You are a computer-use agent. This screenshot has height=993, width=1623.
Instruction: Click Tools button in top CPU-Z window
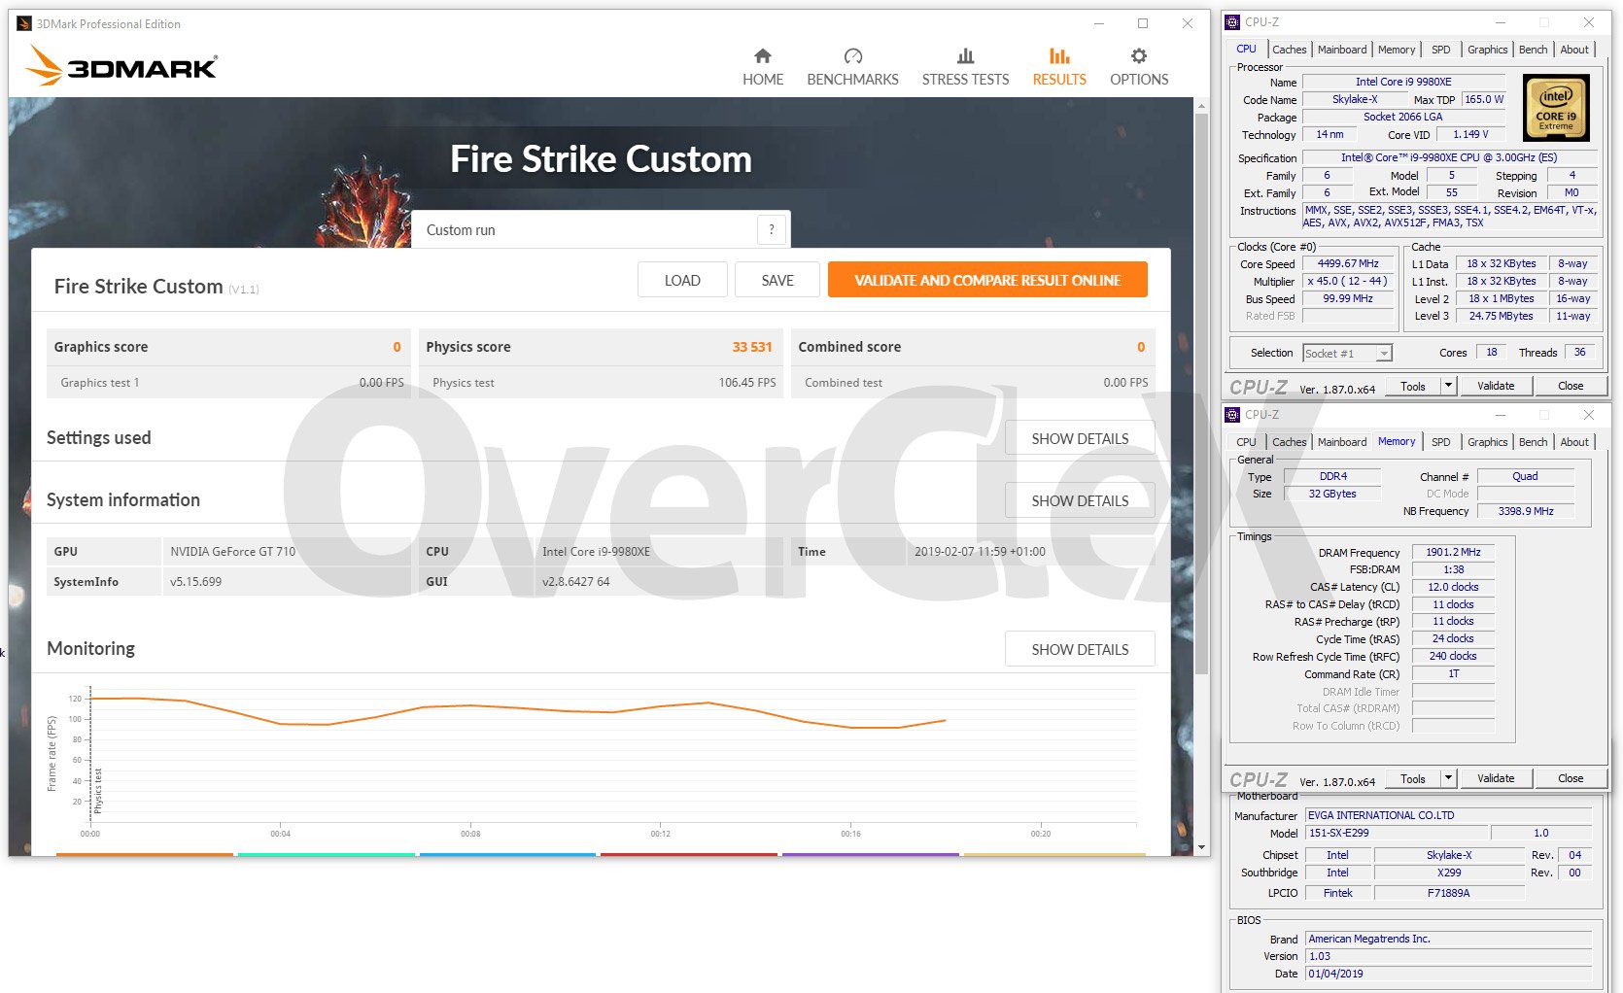click(1413, 386)
